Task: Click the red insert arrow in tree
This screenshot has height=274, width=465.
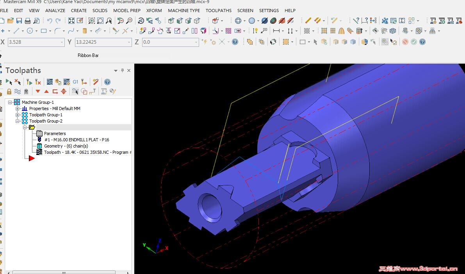Action: click(x=32, y=158)
